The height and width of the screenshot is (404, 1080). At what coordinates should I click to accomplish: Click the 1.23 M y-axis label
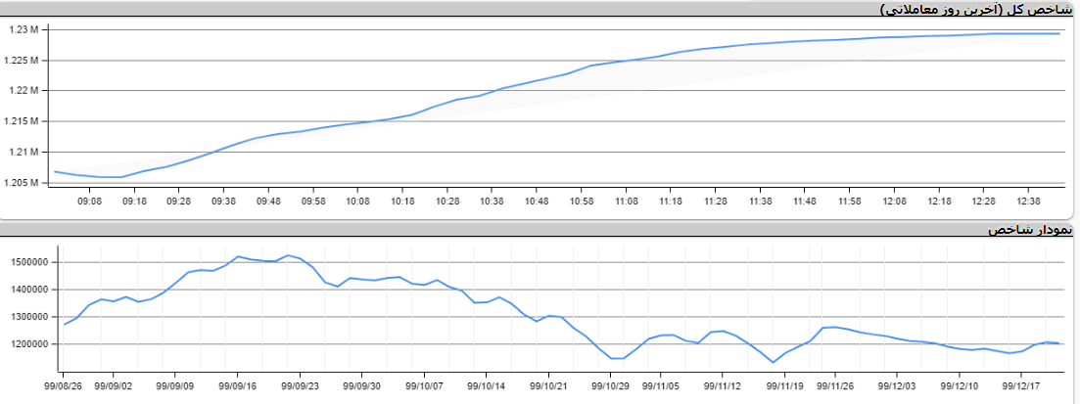(23, 30)
